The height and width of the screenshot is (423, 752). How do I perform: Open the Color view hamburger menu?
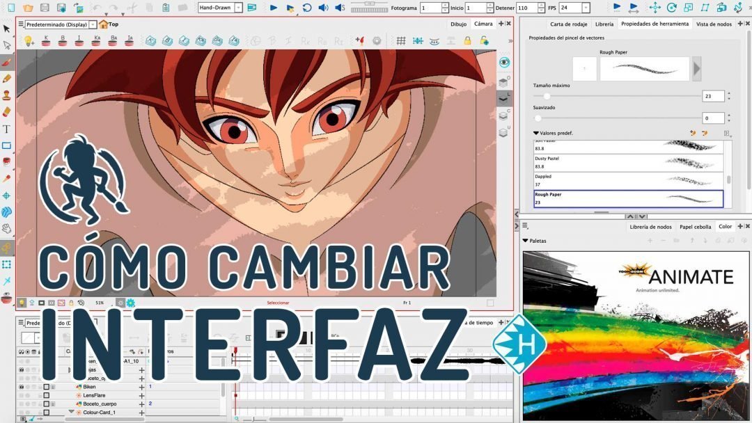pos(525,225)
